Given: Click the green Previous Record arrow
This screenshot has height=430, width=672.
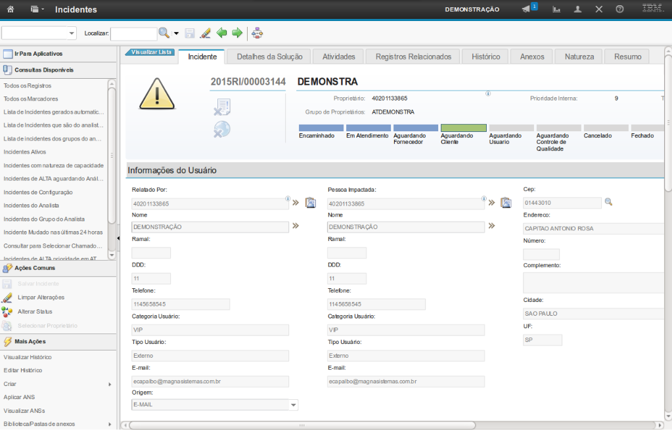Looking at the screenshot, I should click(x=222, y=33).
